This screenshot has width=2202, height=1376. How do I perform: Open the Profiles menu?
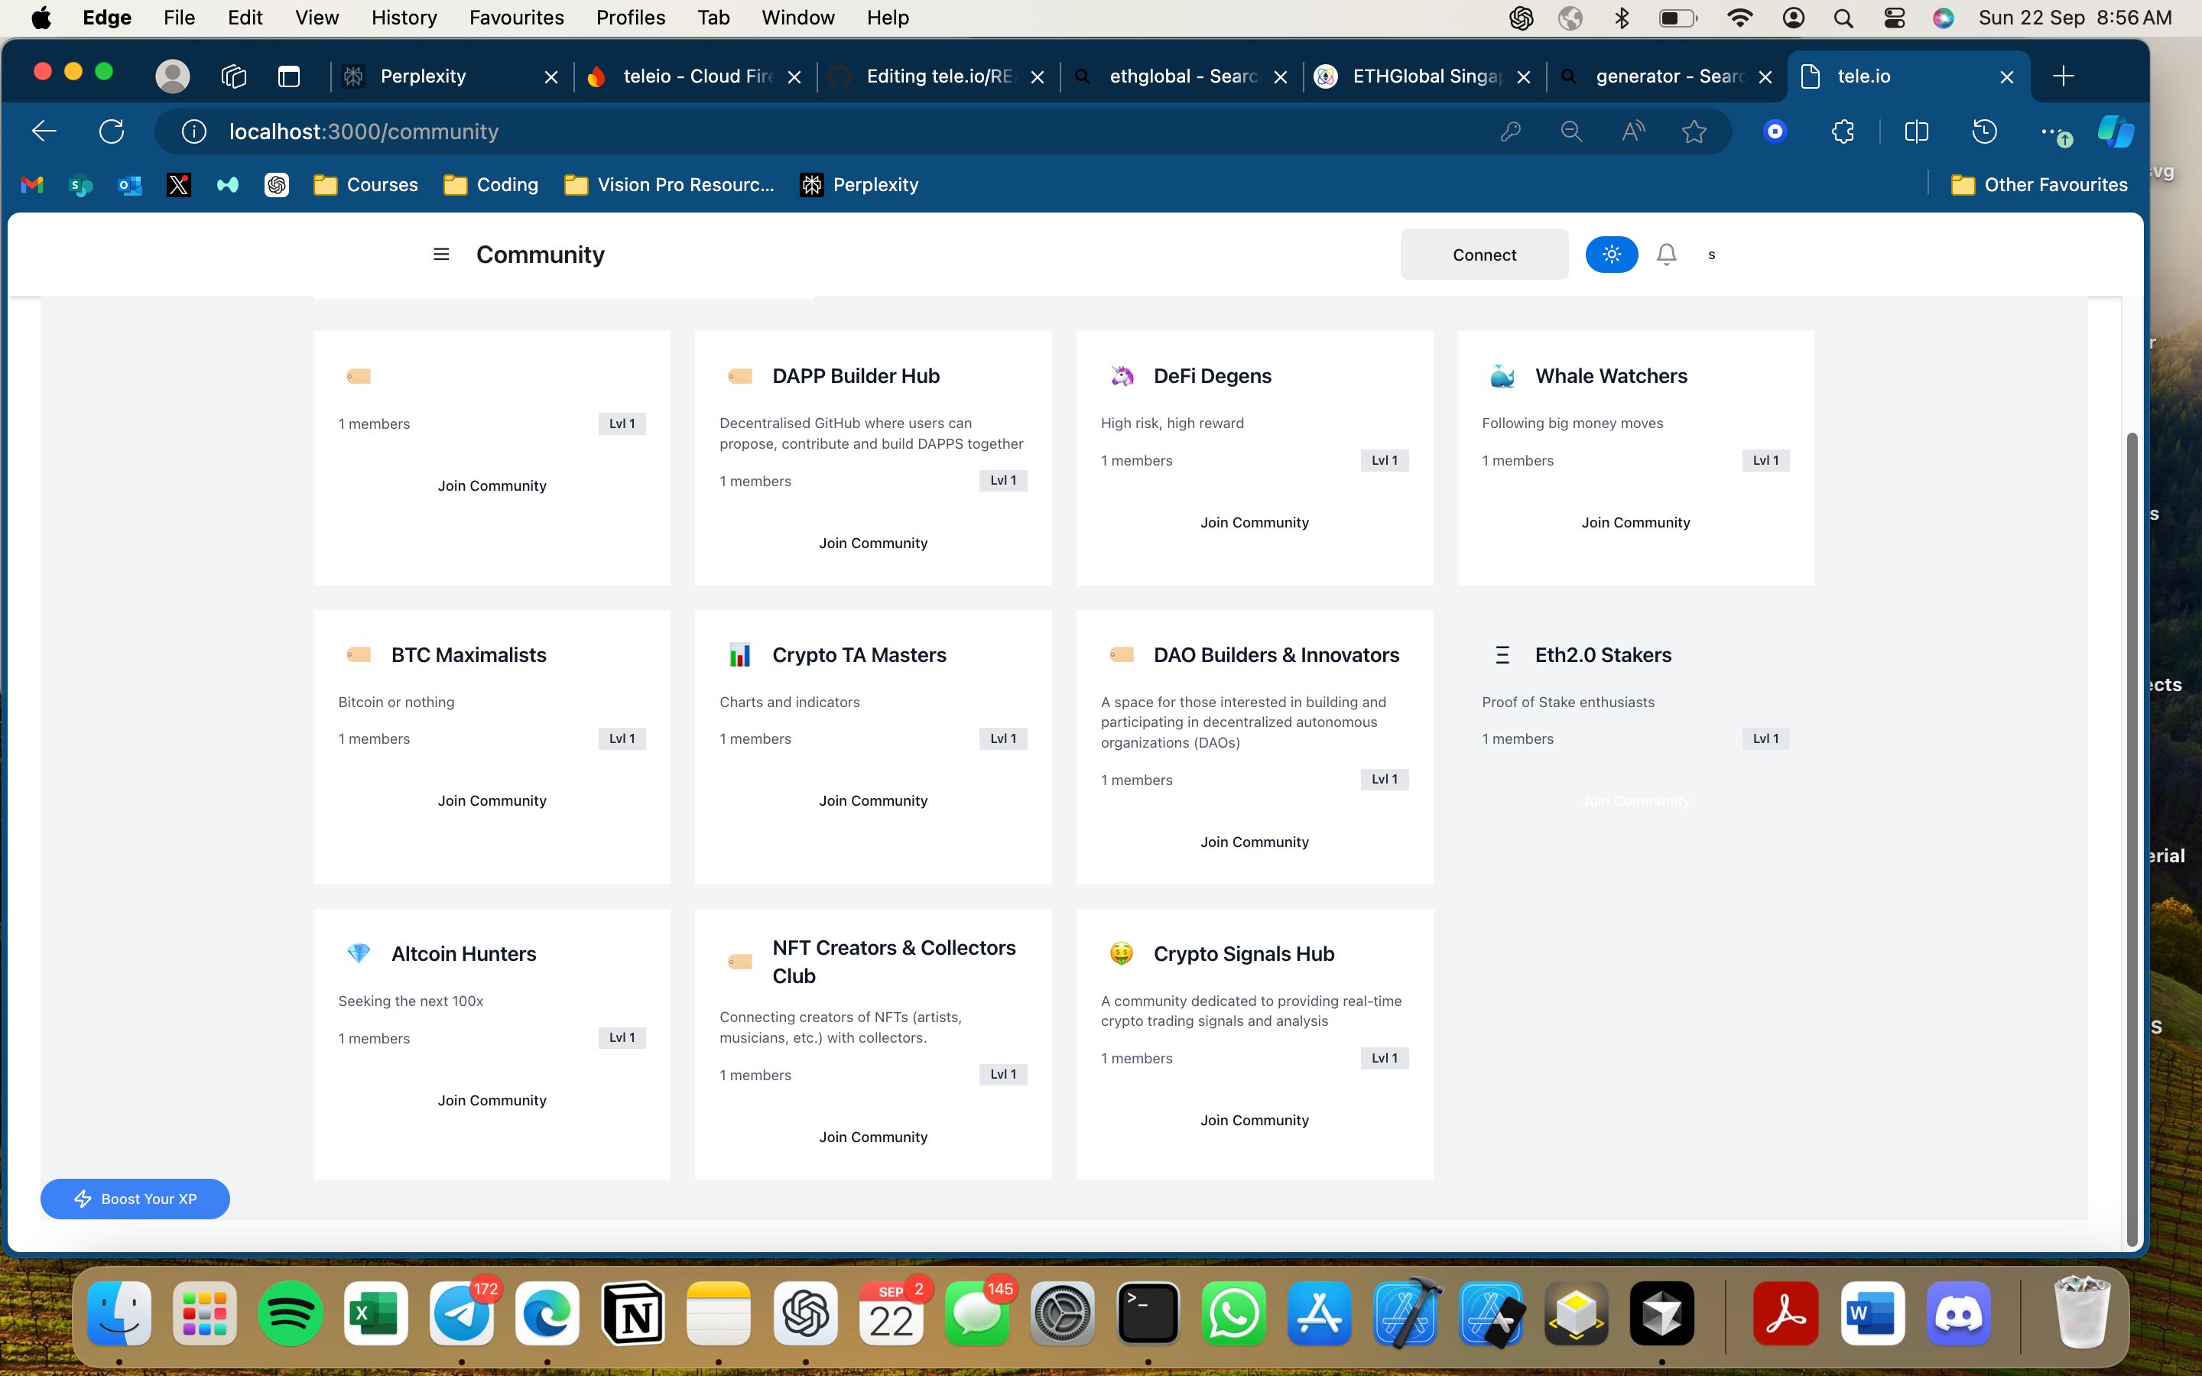[630, 18]
